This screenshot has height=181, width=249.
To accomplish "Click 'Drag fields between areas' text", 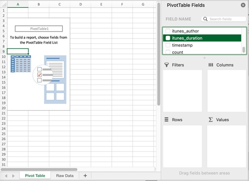I will (x=204, y=173).
